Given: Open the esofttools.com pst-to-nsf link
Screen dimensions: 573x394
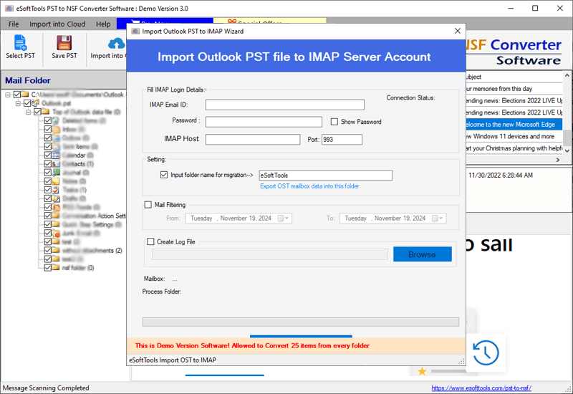Looking at the screenshot, I should 481,388.
